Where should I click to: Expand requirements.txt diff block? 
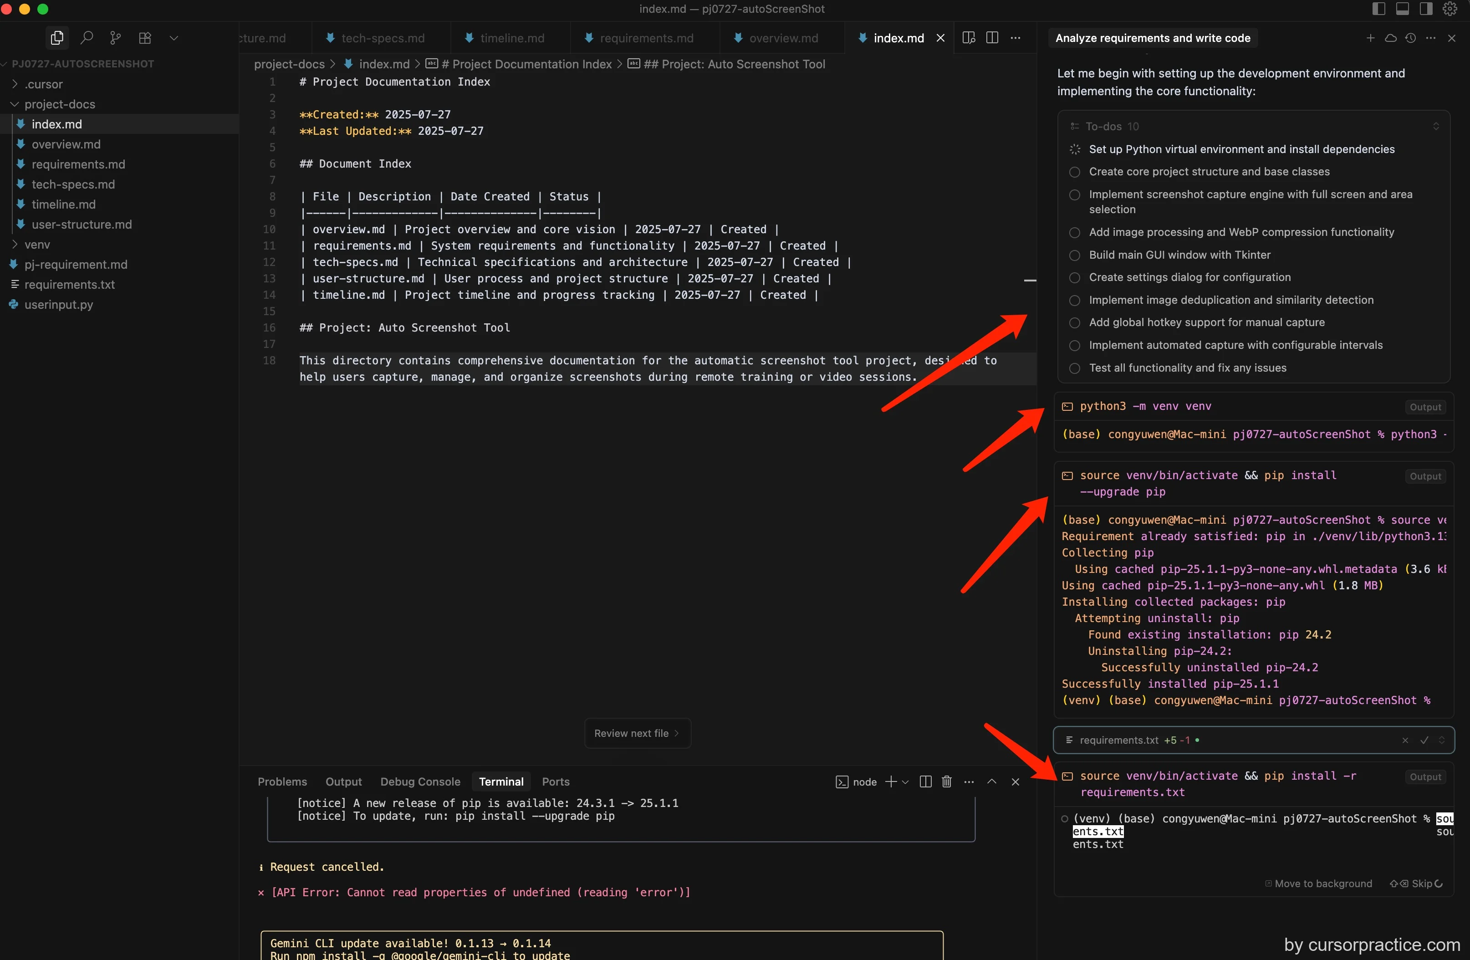pos(1442,740)
